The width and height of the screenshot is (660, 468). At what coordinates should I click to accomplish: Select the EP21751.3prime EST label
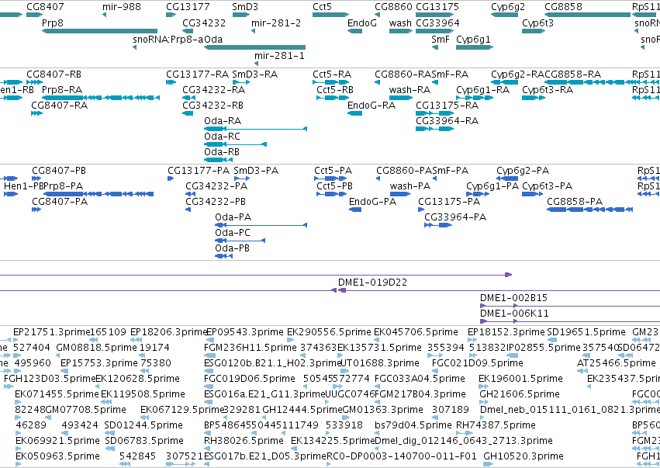52,332
